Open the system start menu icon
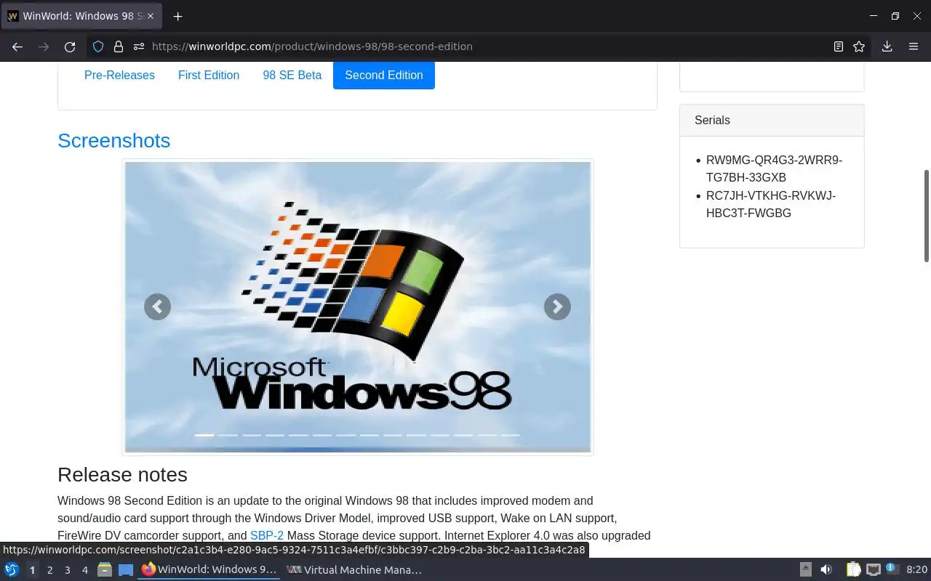This screenshot has width=931, height=581. [x=12, y=569]
